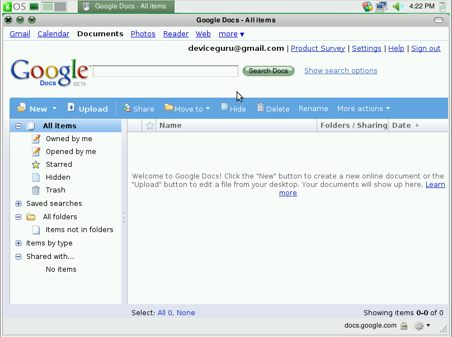Open the New dropdown arrow
The image size is (452, 337).
tap(54, 109)
